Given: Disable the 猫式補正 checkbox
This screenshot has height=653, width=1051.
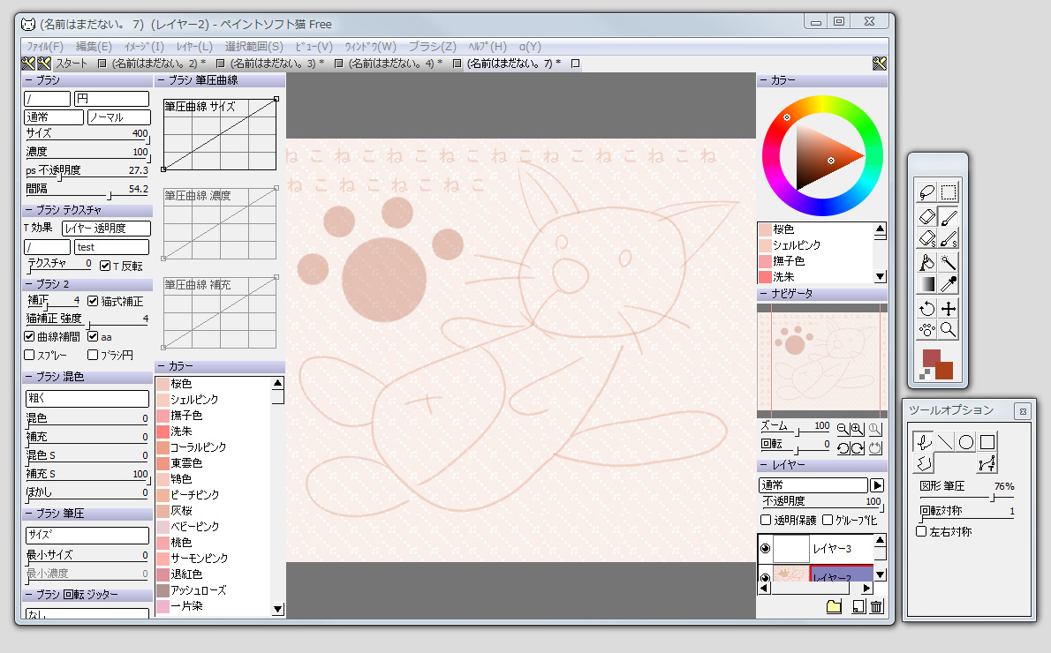Looking at the screenshot, I should point(92,300).
